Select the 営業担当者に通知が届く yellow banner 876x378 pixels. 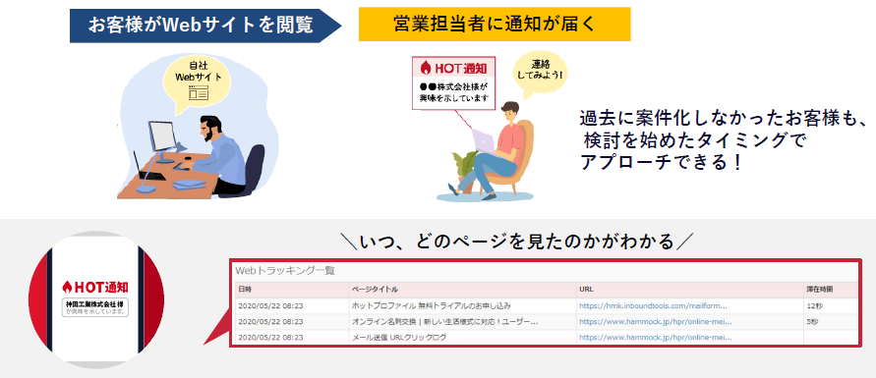[x=495, y=24]
